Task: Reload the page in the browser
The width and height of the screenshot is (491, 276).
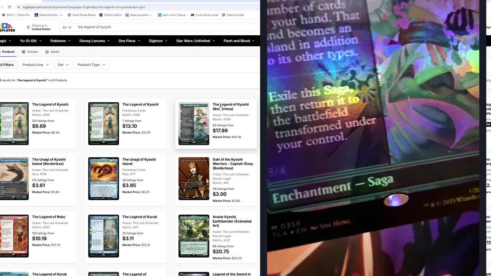Action: 9,7
